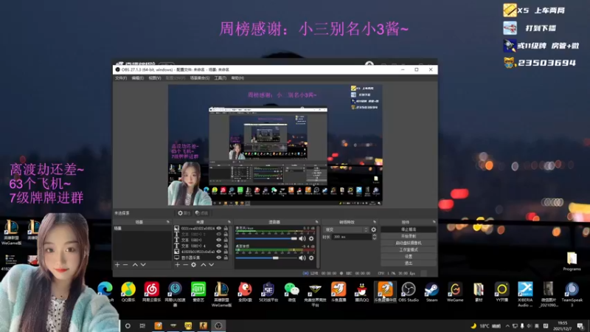This screenshot has width=590, height=332.
Task: Mute the 麦克风/Aux speaker icon
Action: point(302,238)
